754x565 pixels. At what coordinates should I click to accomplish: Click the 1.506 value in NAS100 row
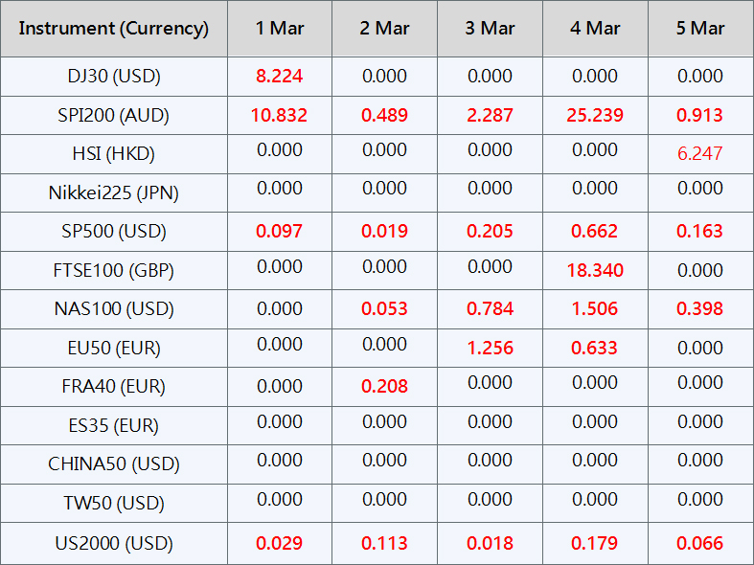coord(595,308)
